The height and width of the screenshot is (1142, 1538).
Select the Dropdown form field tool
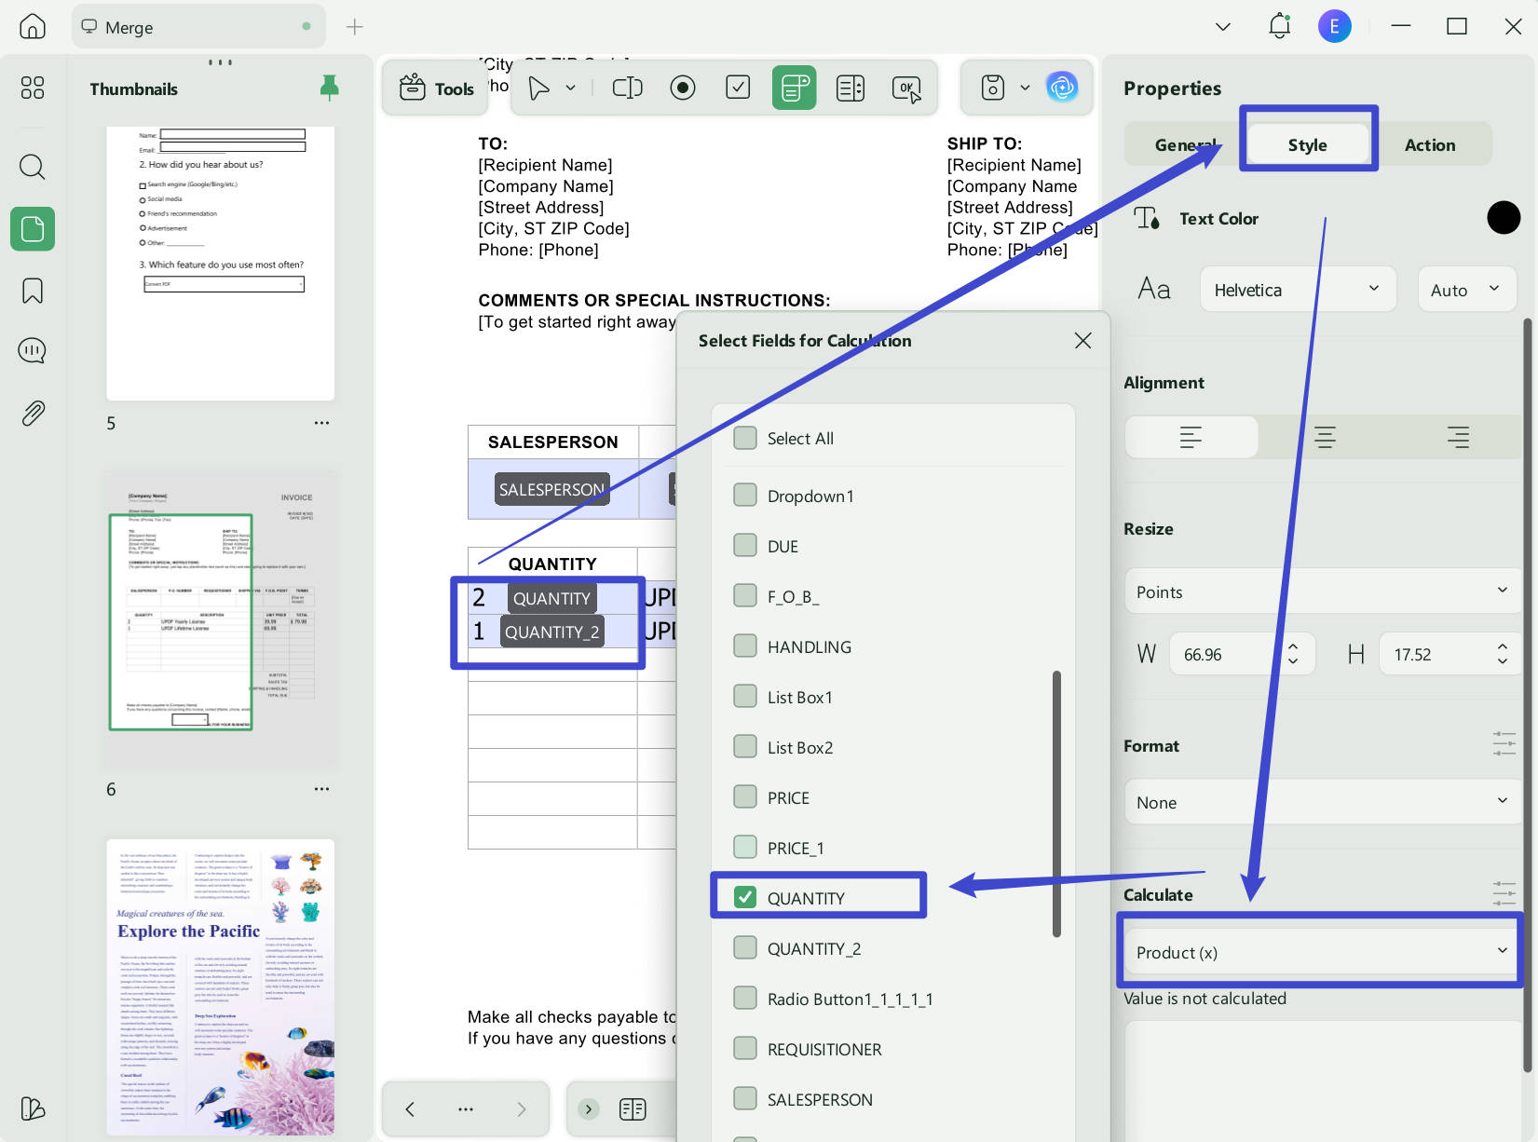794,88
